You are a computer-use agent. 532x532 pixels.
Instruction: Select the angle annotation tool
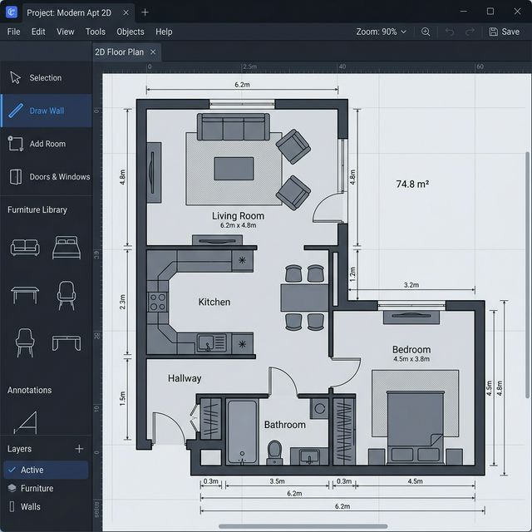tap(26, 422)
